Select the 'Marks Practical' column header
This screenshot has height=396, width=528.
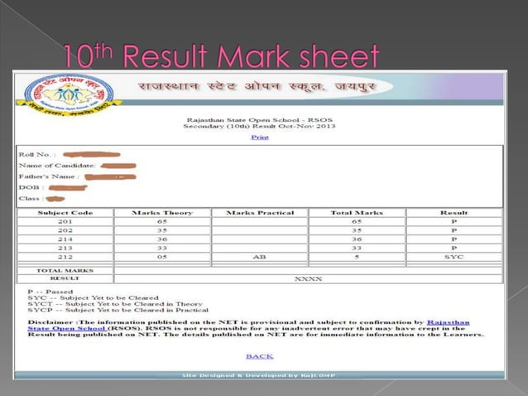coord(260,213)
